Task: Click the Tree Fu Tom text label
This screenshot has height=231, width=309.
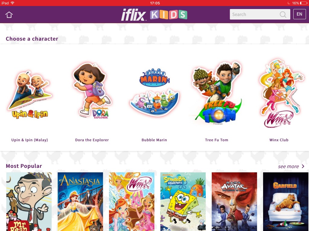Action: (217, 140)
